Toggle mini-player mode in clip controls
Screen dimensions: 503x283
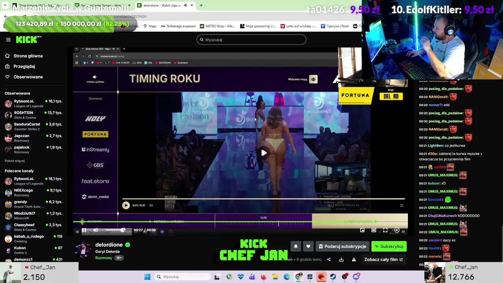click(362, 230)
